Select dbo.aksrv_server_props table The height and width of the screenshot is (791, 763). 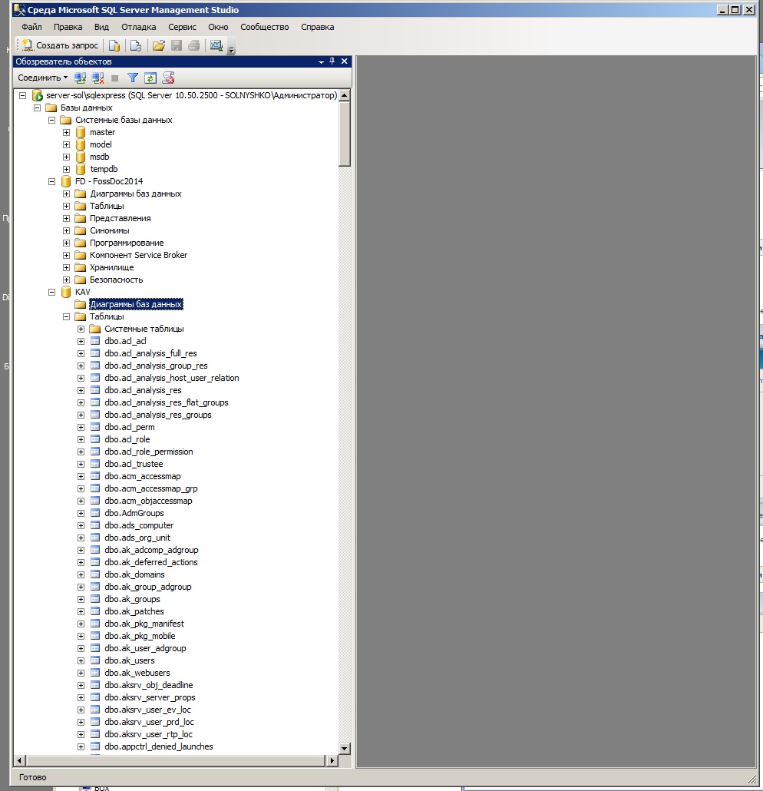(150, 697)
